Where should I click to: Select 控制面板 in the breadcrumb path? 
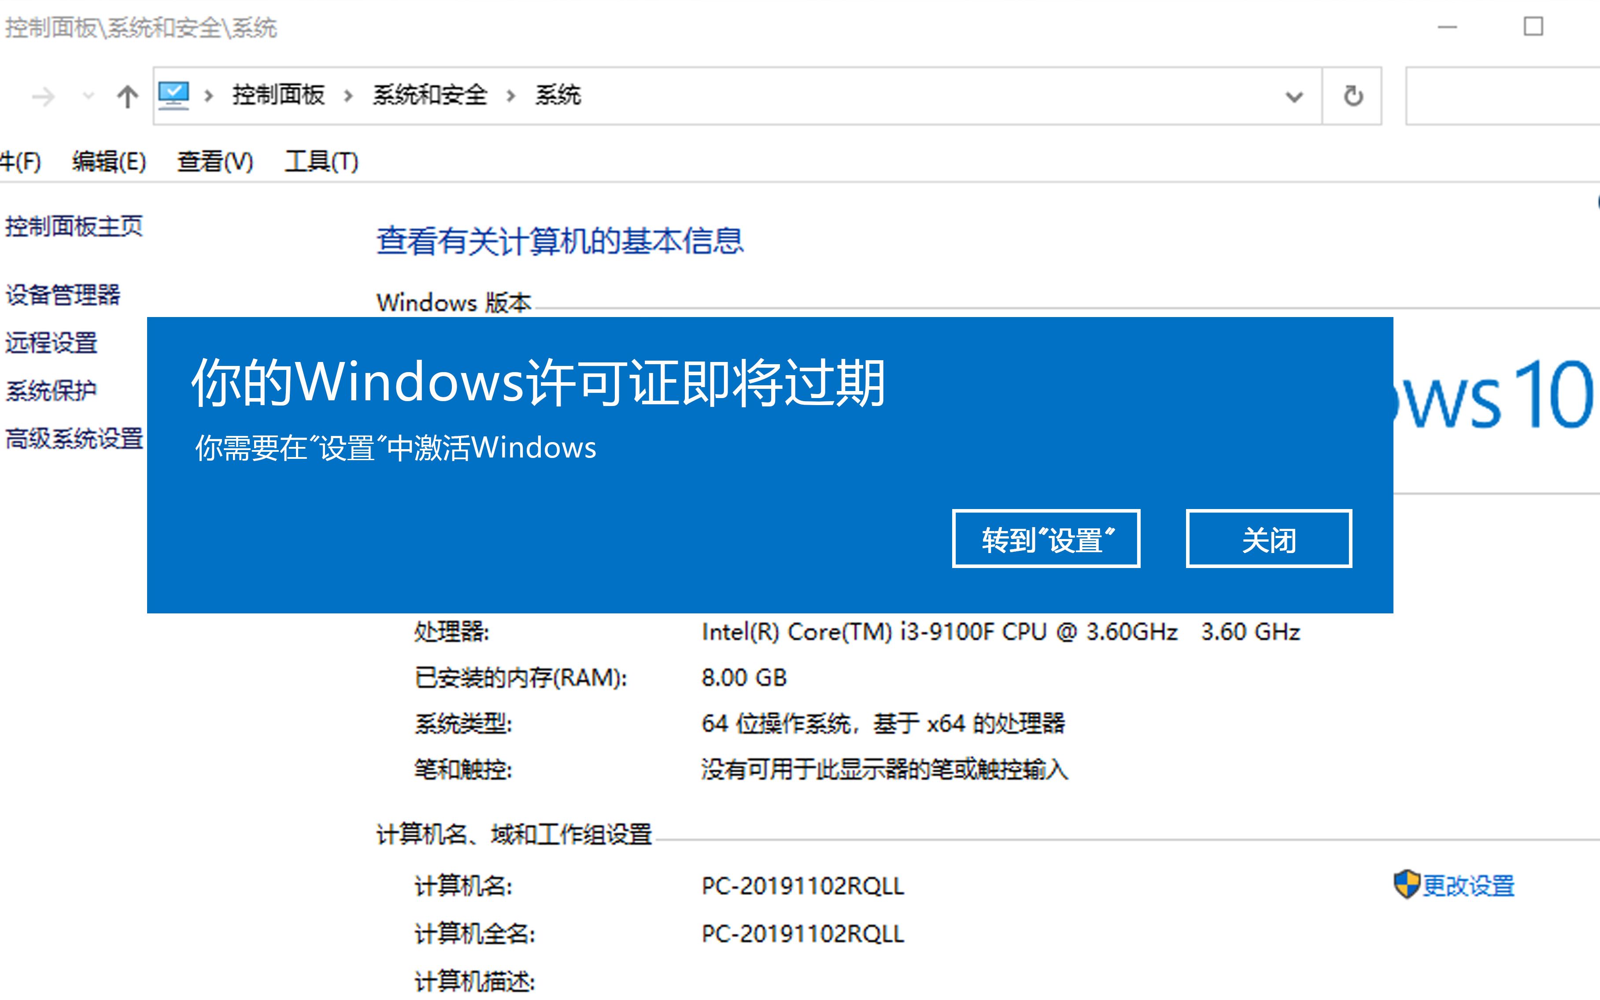point(278,95)
